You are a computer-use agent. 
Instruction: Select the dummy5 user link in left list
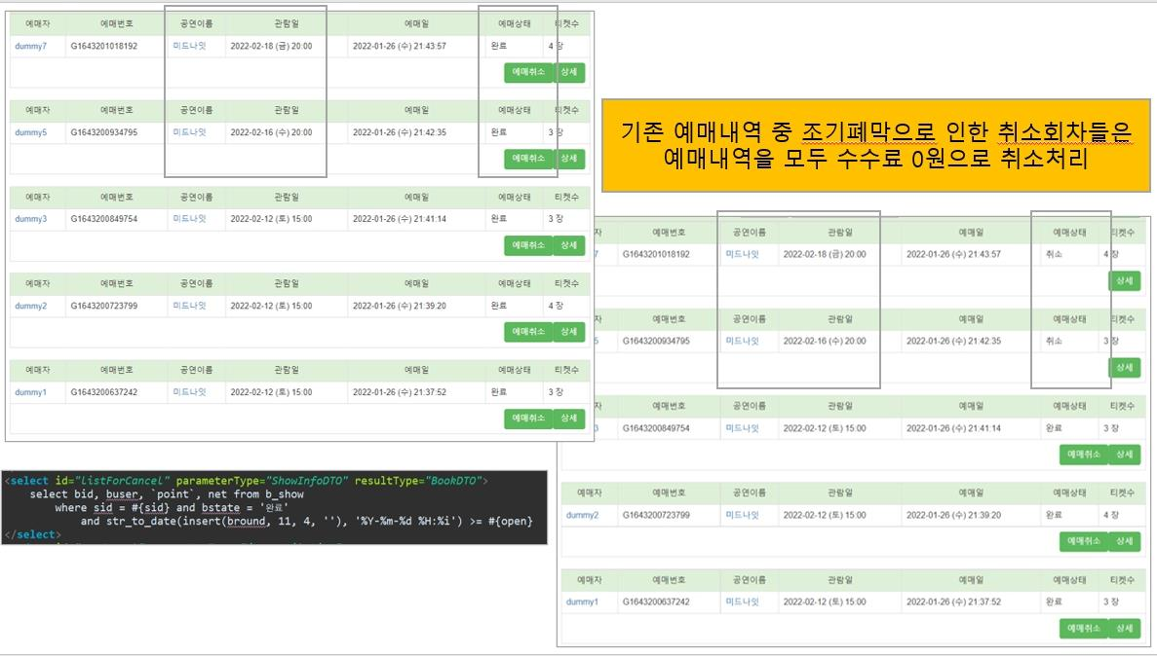click(30, 132)
